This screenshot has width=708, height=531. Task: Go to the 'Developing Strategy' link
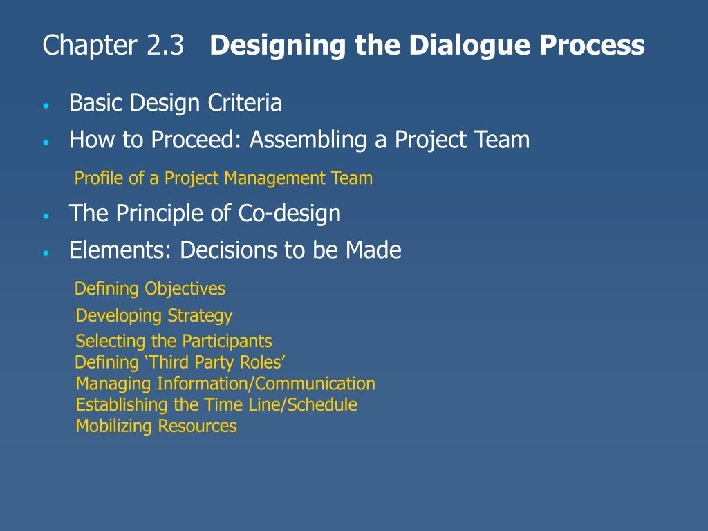point(154,316)
